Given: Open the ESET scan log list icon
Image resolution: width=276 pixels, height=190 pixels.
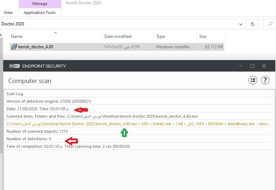Looking at the screenshot, I should [253, 81].
